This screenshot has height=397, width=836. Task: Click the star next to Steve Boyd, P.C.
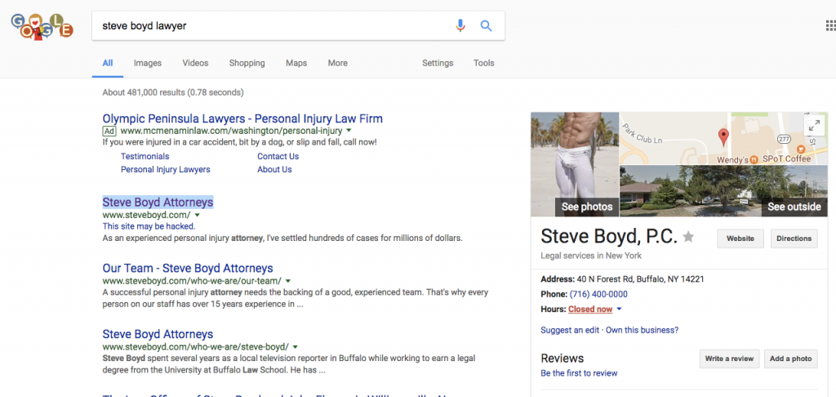coord(689,237)
